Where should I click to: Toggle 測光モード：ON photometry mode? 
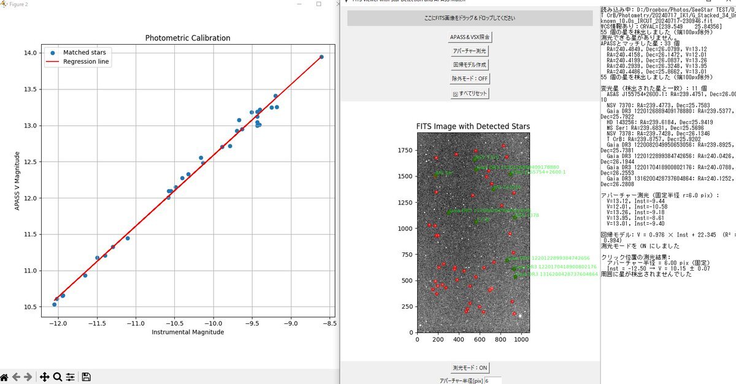(470, 367)
